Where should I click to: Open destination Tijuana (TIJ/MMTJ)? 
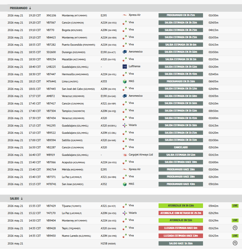(x=71, y=206)
